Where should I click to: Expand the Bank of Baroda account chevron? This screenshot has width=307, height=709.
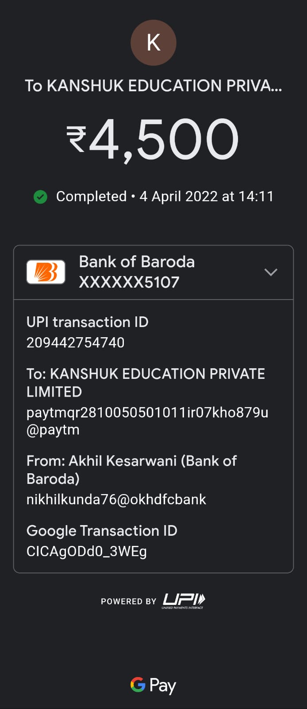[271, 272]
